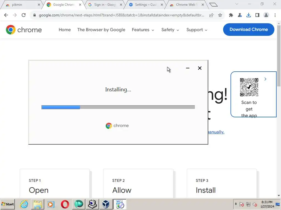
Task: Launch Opera from the taskbar
Action: coord(65,204)
